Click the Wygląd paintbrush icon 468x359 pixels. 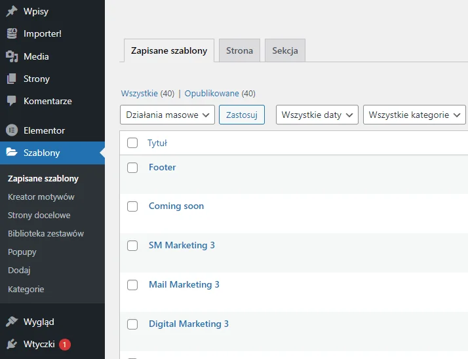pos(12,322)
